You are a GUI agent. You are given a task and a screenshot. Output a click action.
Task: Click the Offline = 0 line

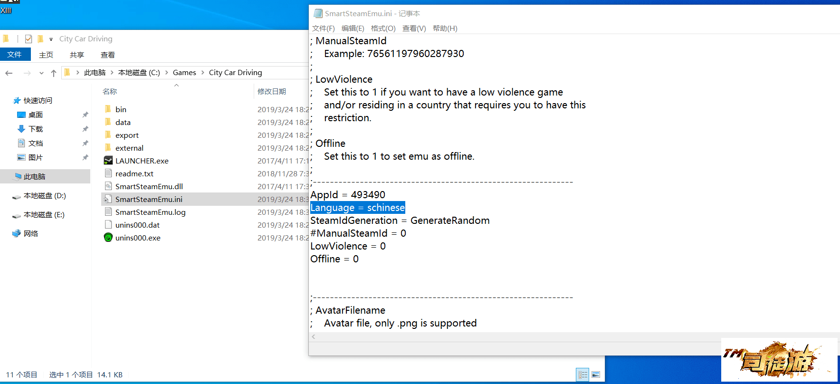click(334, 259)
